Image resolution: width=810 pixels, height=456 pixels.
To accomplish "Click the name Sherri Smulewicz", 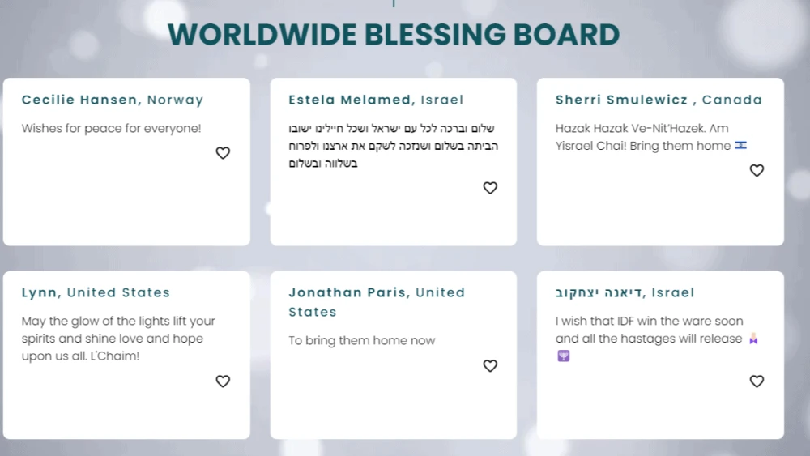I will (622, 100).
